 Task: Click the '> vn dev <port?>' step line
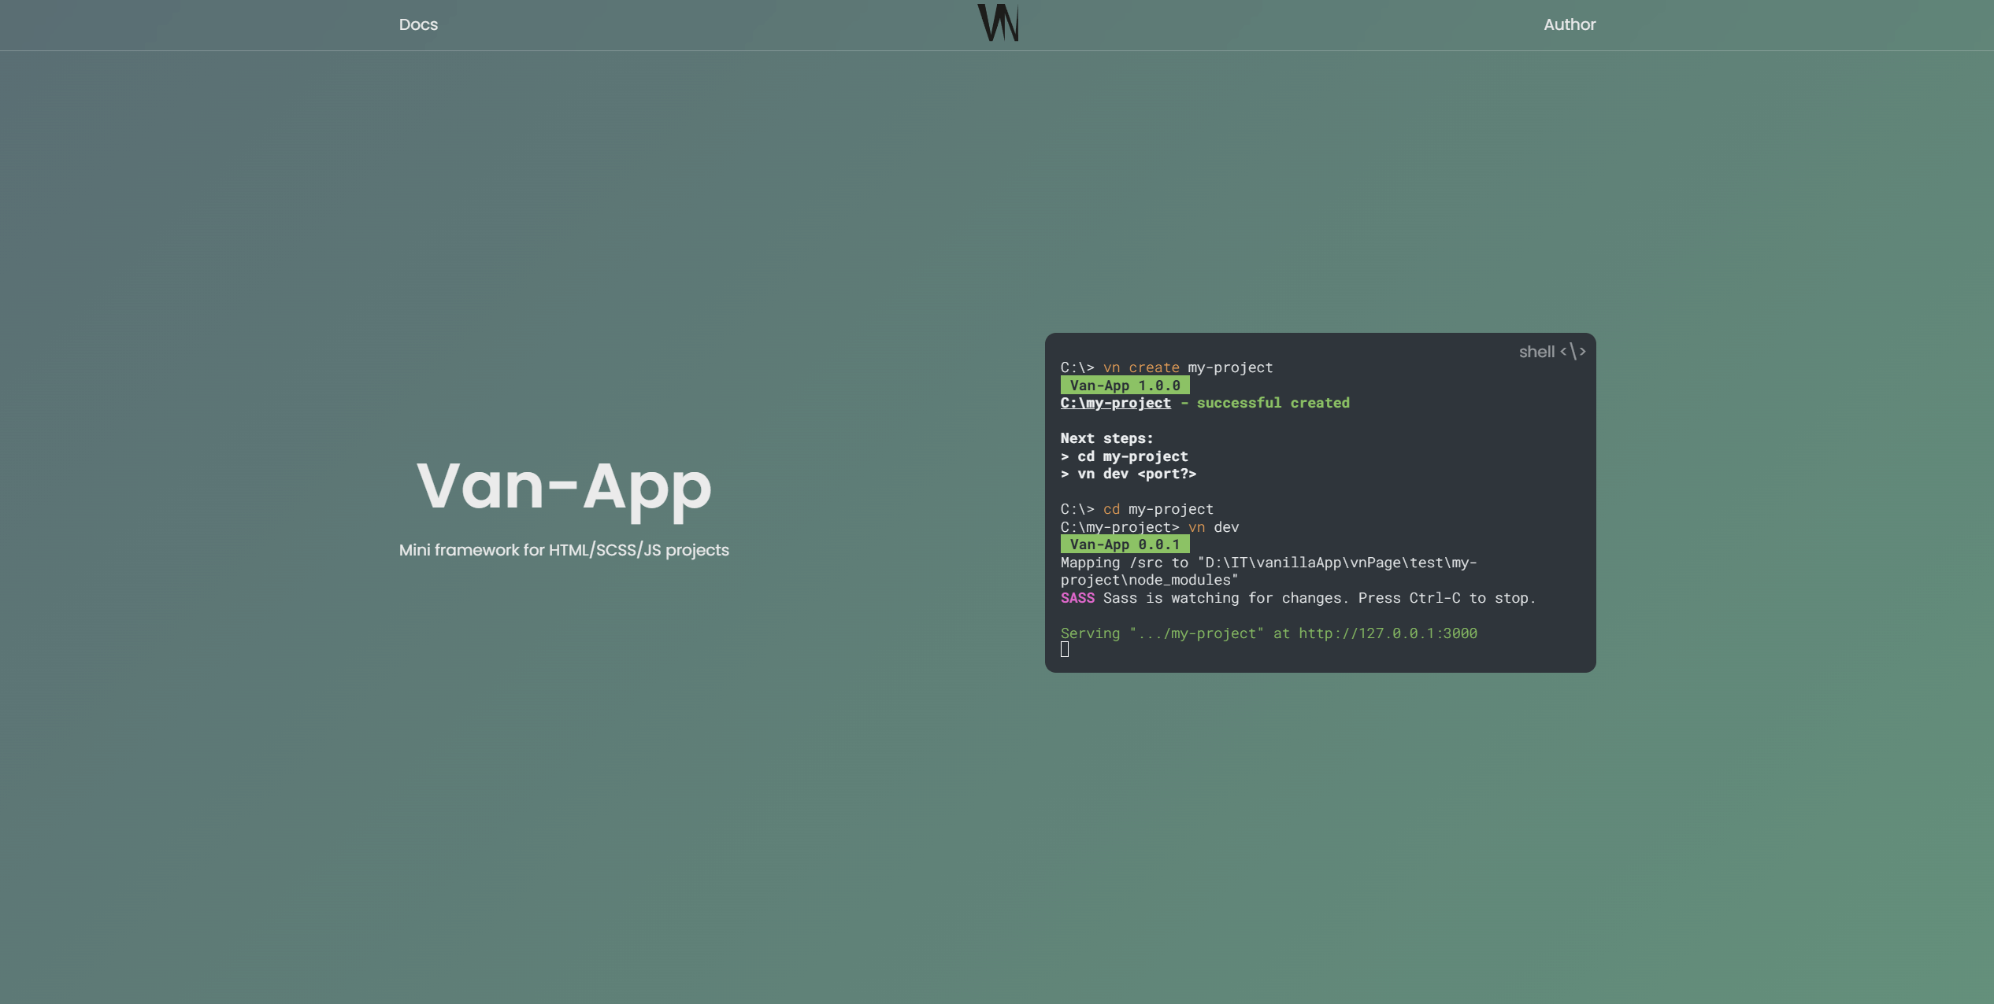point(1128,474)
